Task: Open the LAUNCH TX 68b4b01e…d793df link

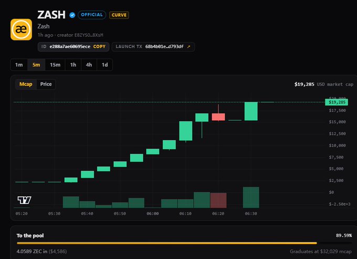Action: tap(153, 47)
